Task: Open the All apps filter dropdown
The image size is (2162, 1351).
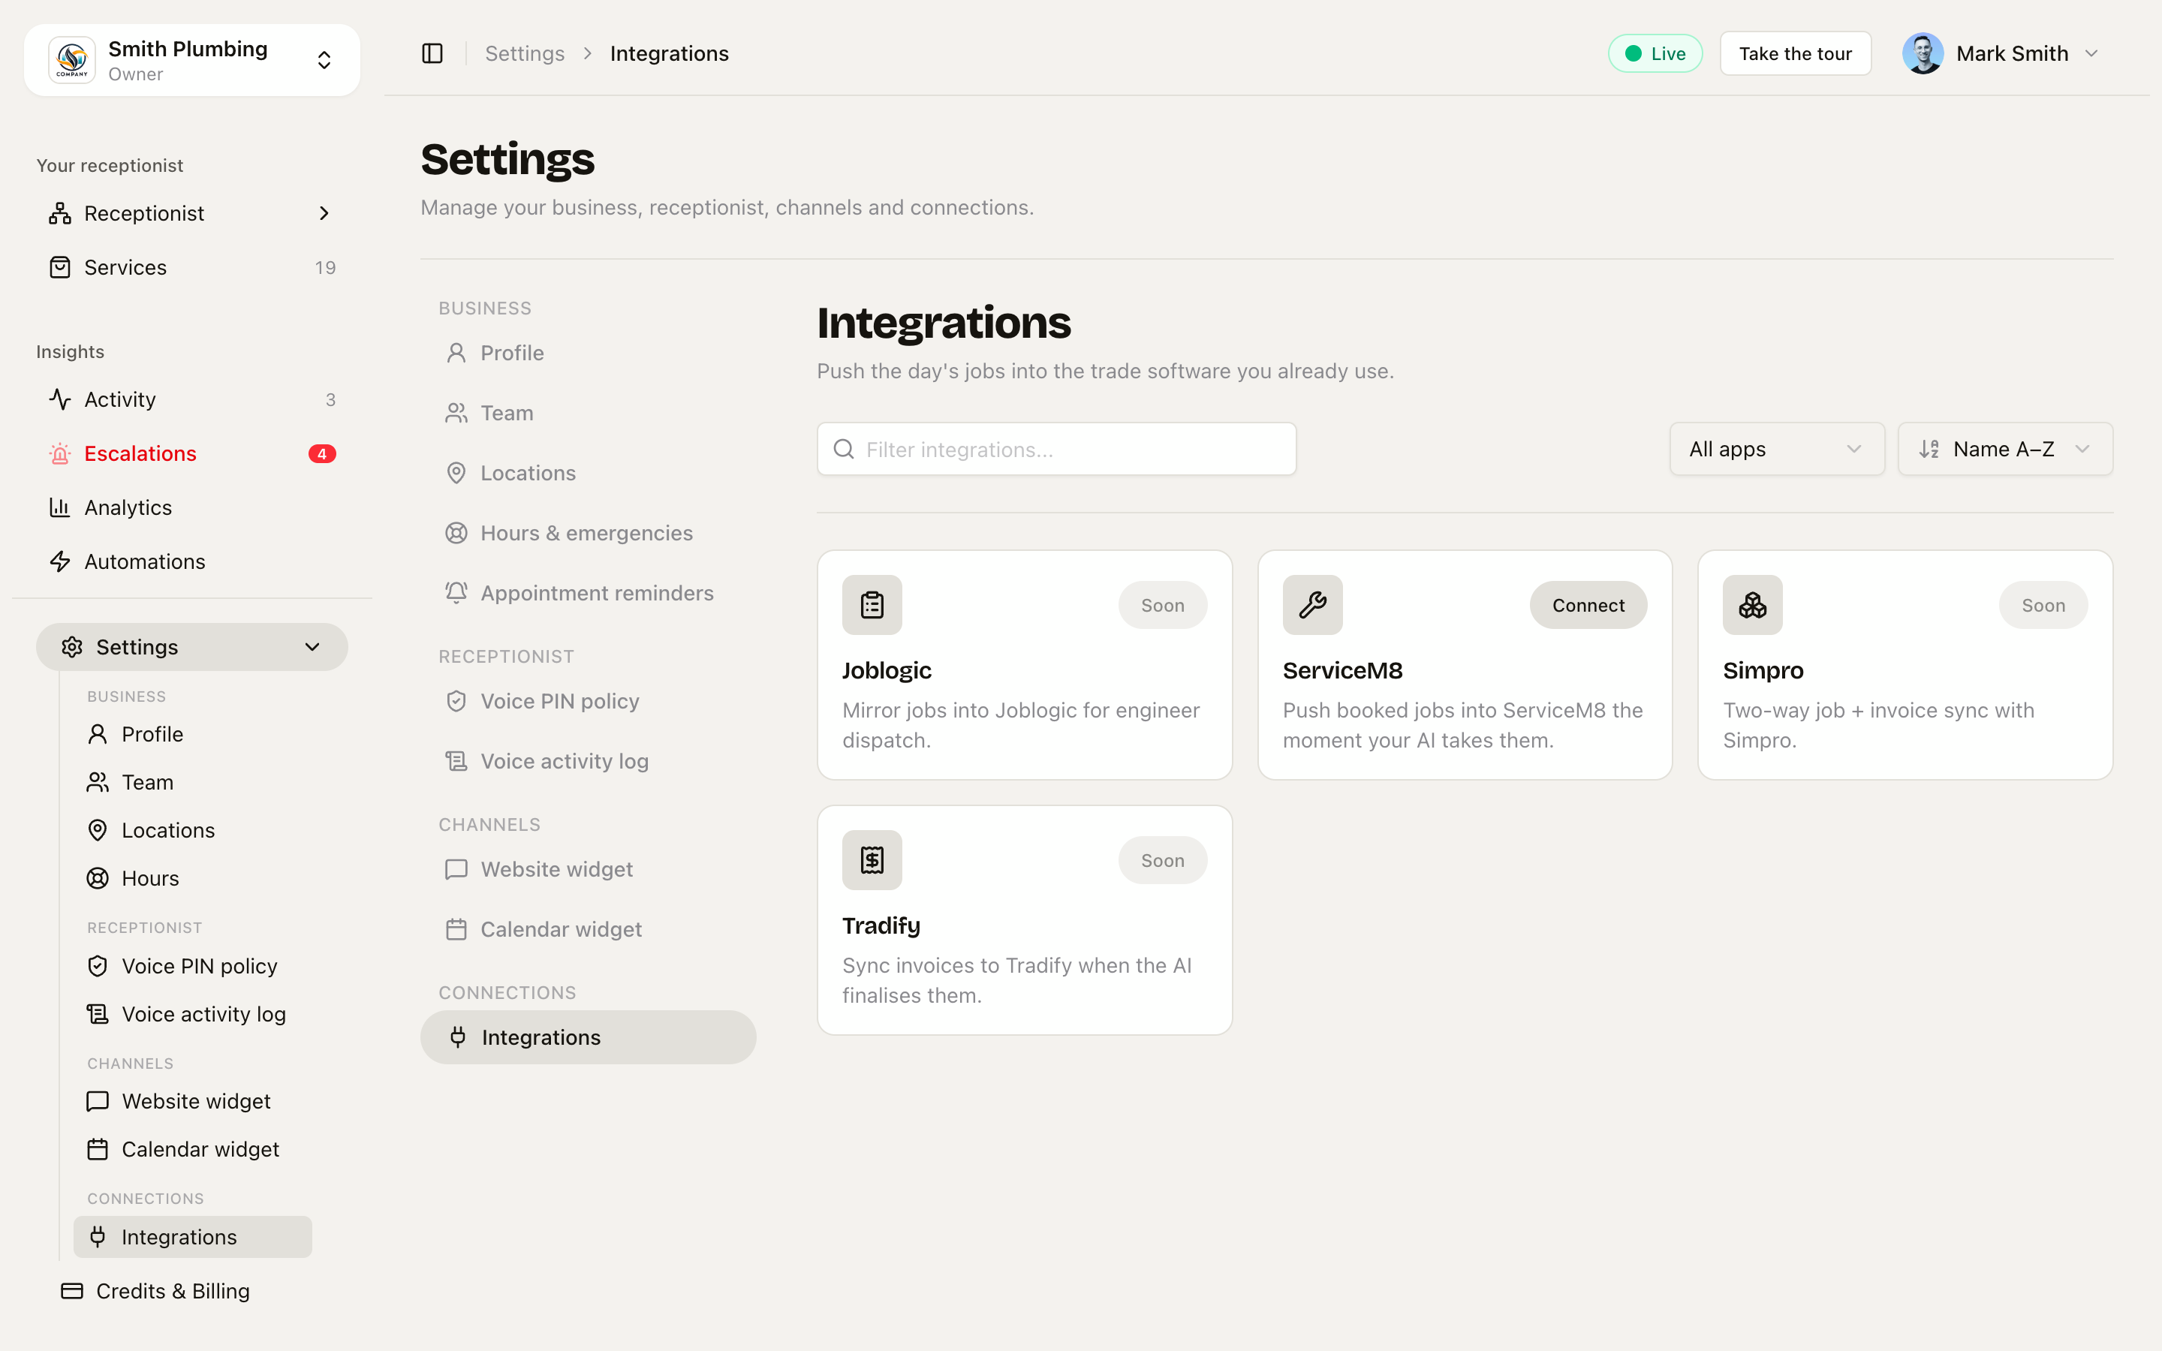Action: (1776, 450)
